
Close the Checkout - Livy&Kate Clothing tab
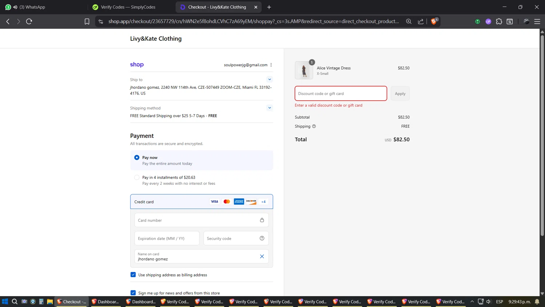(x=256, y=7)
